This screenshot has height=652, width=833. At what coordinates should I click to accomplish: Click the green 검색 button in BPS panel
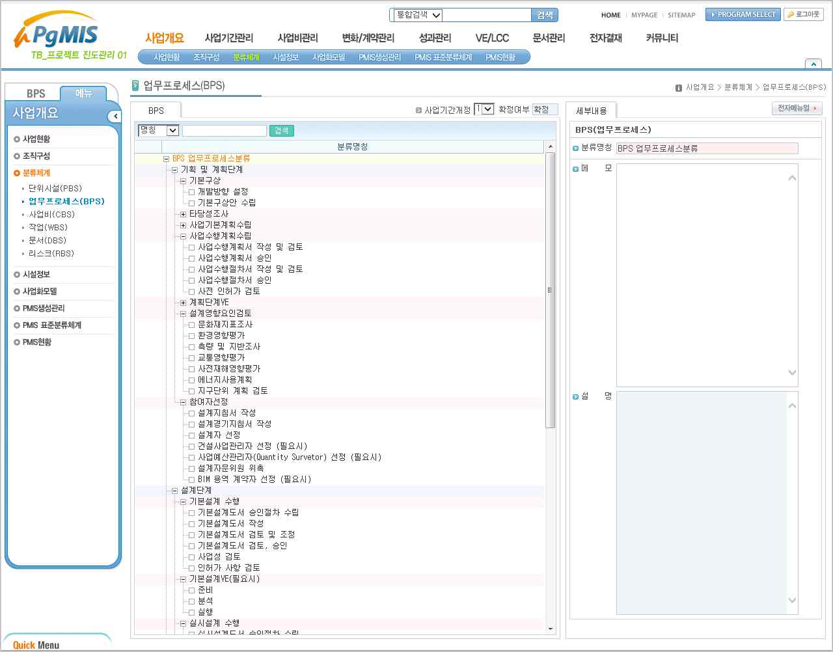282,131
